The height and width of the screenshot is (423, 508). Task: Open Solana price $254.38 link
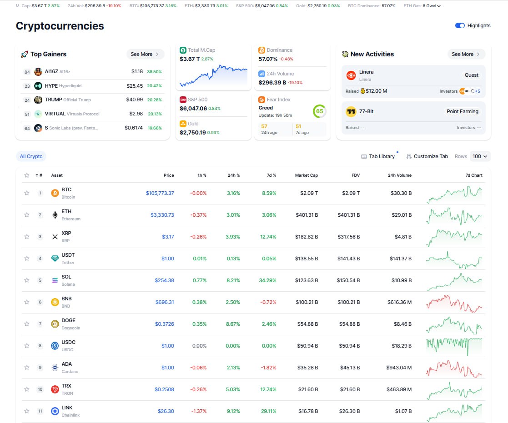click(164, 280)
